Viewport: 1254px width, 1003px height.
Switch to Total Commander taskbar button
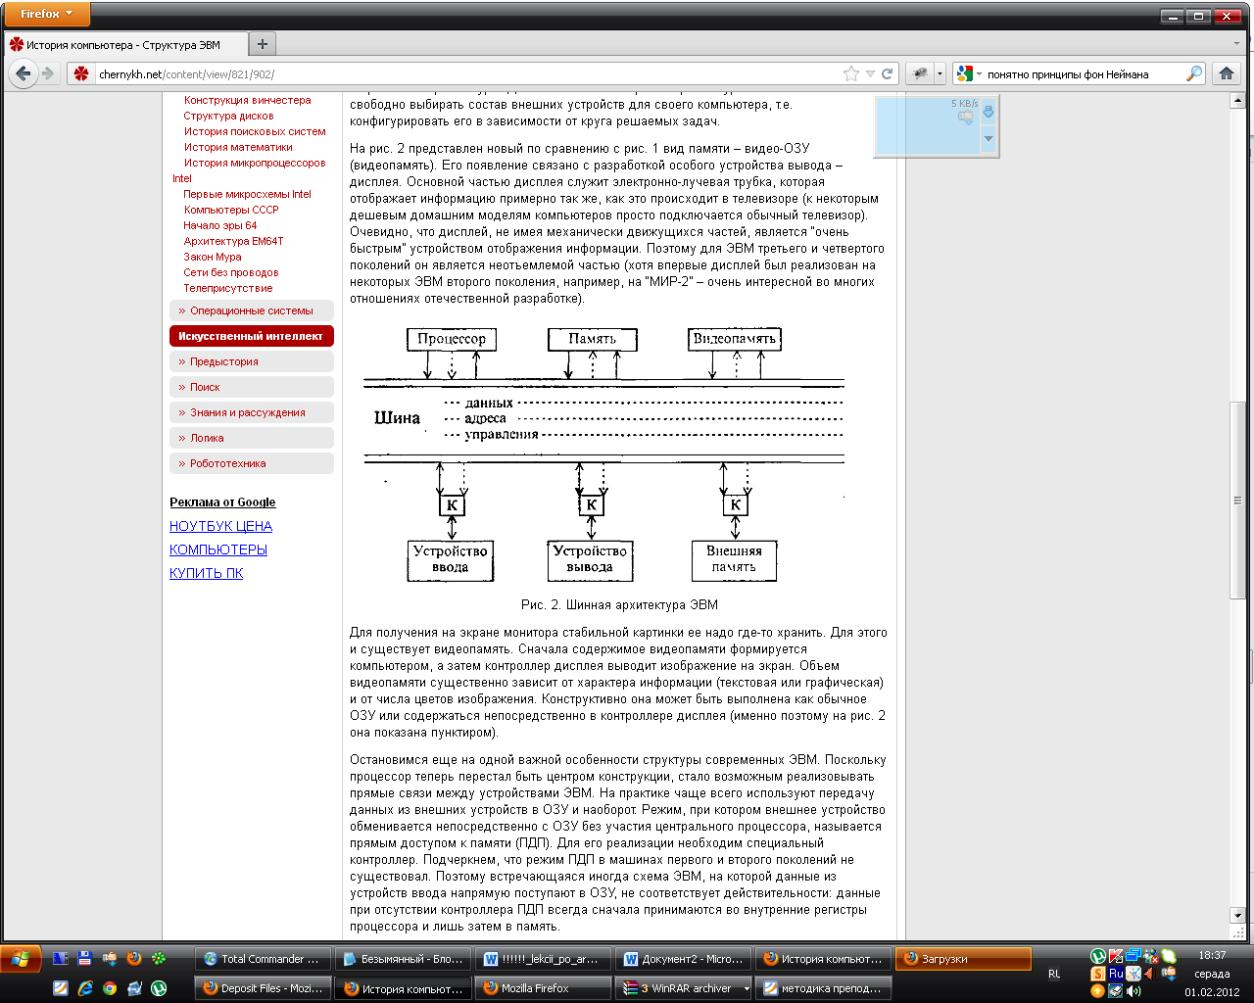[x=262, y=959]
